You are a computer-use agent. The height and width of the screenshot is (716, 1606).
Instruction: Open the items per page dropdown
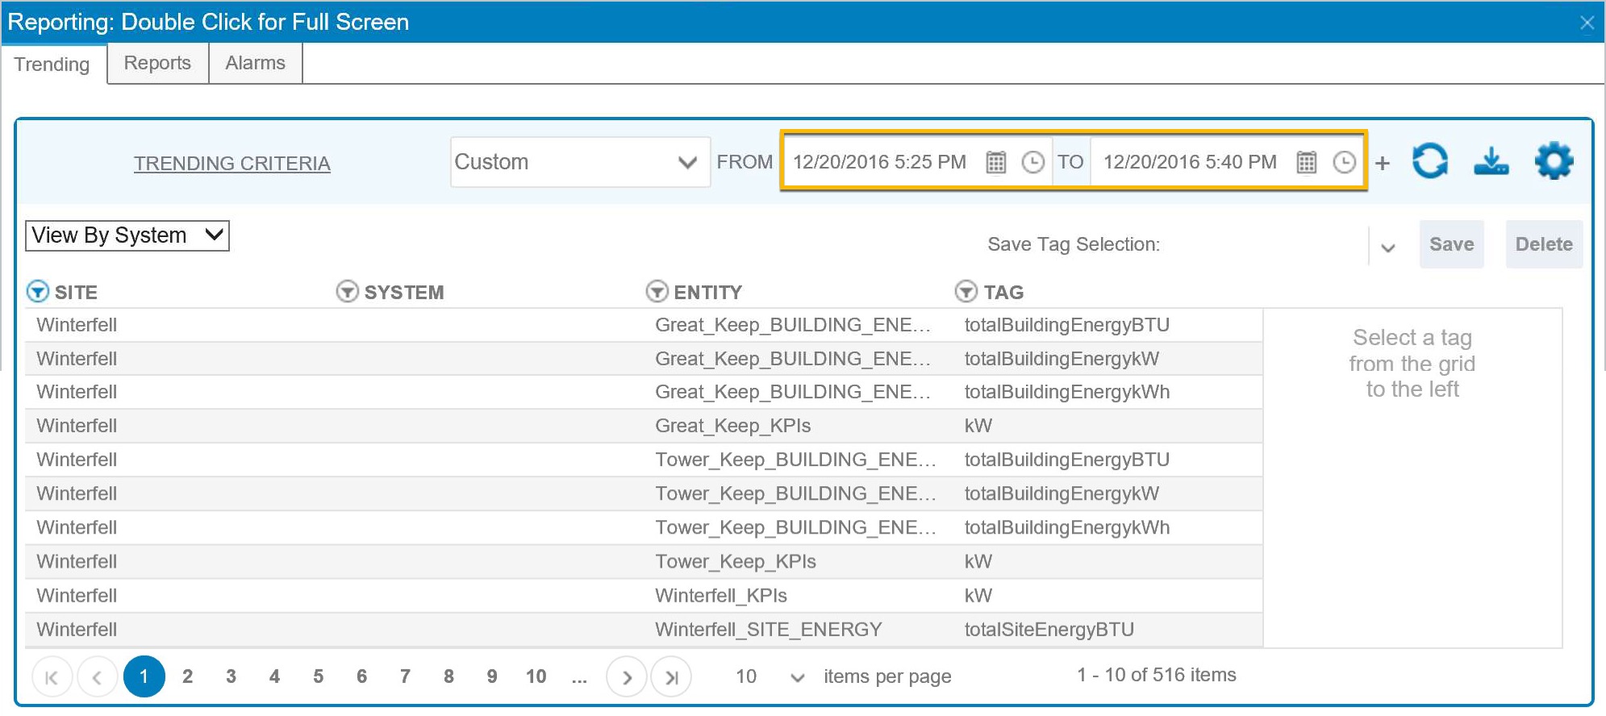[797, 677]
